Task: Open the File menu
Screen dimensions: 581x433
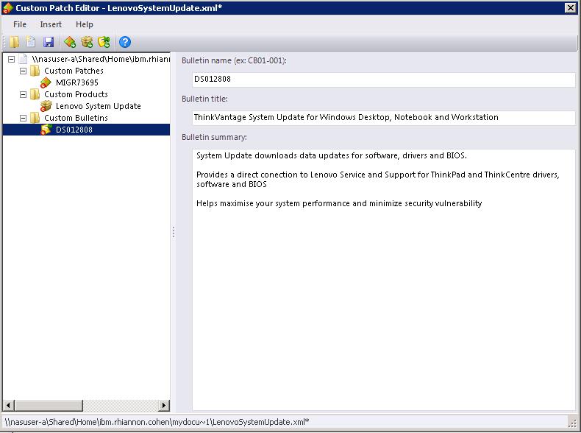Action: (20, 24)
